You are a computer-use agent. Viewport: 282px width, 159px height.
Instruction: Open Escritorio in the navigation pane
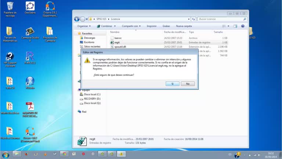(89, 42)
